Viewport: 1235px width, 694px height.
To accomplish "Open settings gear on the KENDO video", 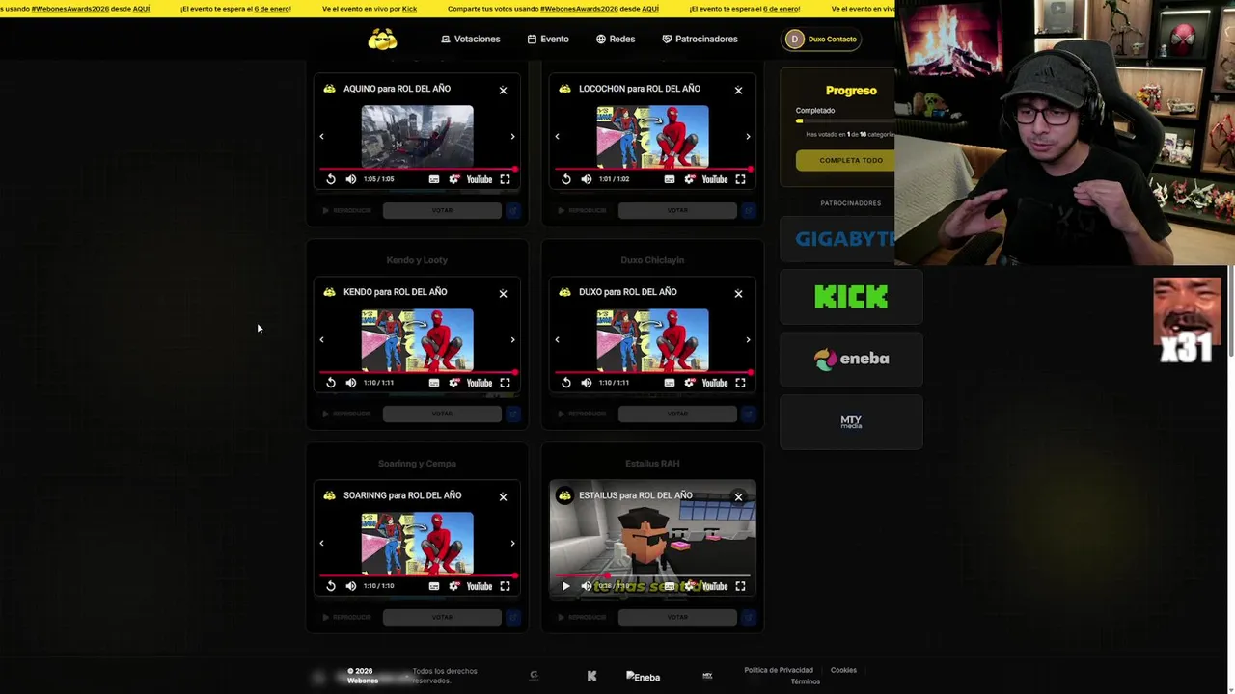I will tap(454, 383).
